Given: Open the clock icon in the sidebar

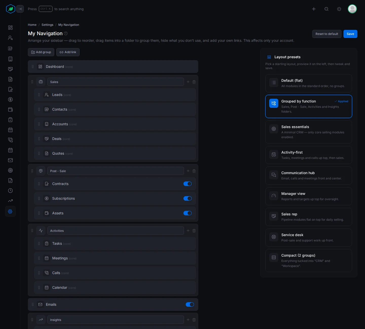Looking at the screenshot, I should click(10, 191).
